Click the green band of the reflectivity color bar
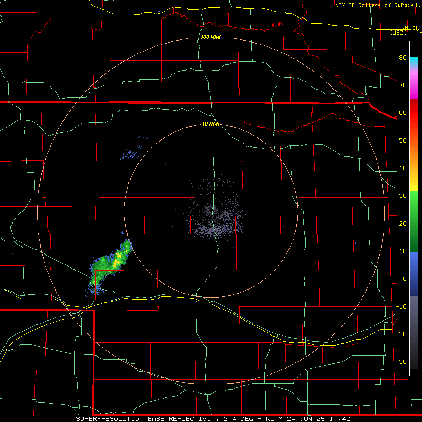 414,222
